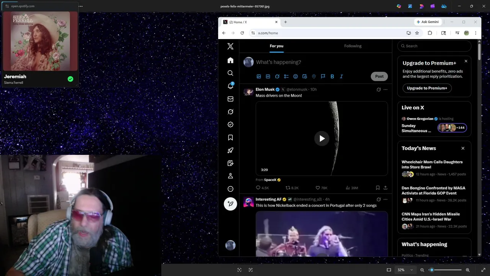Open more options for Interesting AF post
The image size is (490, 276).
pyautogui.click(x=385, y=199)
